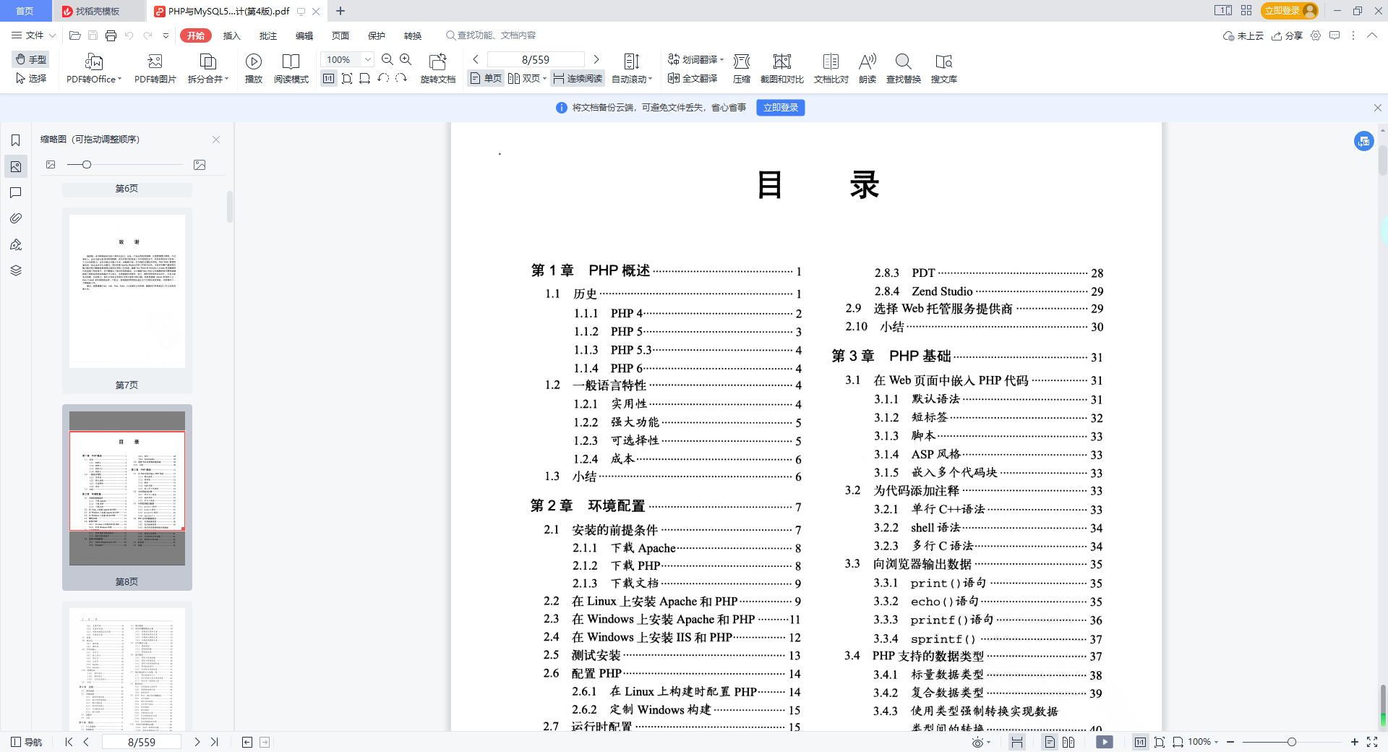The height and width of the screenshot is (752, 1388).
Task: Click the PDF转图片 tool icon
Action: point(155,62)
